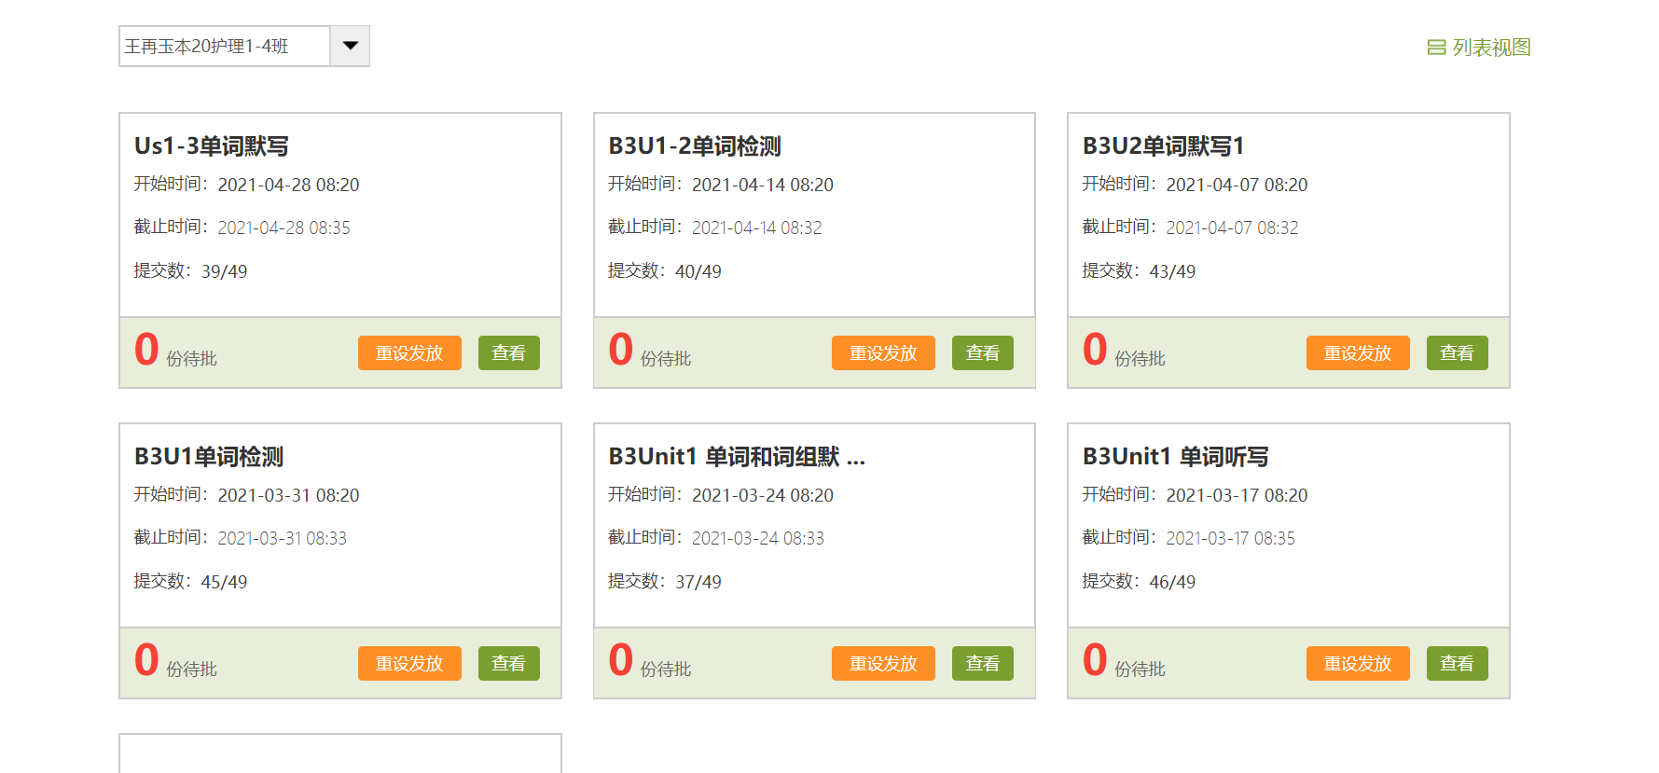
Task: Click 查看 on B3U1单词检测 card
Action: coord(509,663)
